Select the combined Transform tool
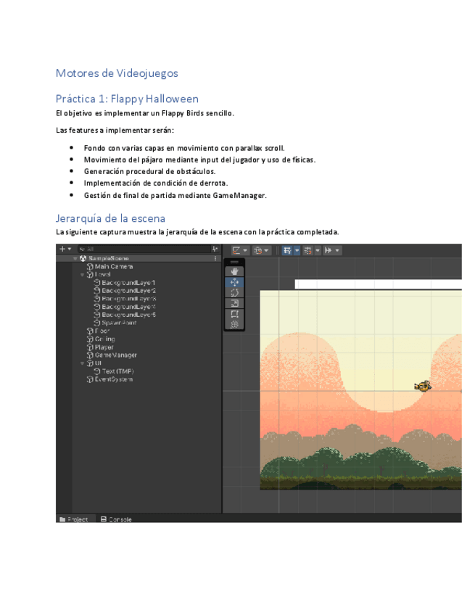The image size is (475, 615). (234, 324)
